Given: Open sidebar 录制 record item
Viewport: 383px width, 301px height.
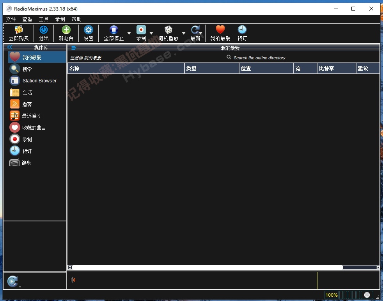Looking at the screenshot, I should coord(37,139).
